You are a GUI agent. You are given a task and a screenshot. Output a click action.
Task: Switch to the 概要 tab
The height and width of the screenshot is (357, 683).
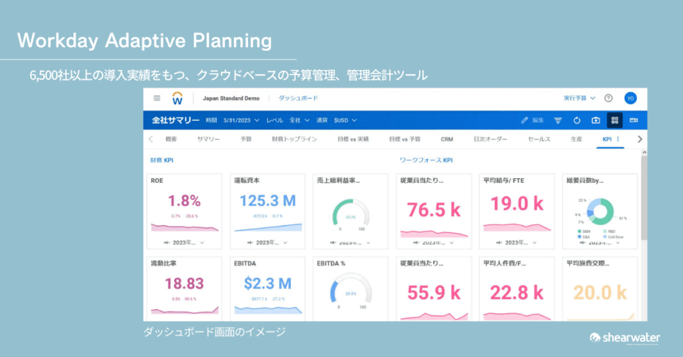click(x=171, y=139)
